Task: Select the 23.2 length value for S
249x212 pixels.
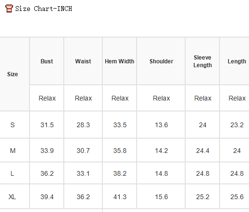Action: (x=237, y=125)
